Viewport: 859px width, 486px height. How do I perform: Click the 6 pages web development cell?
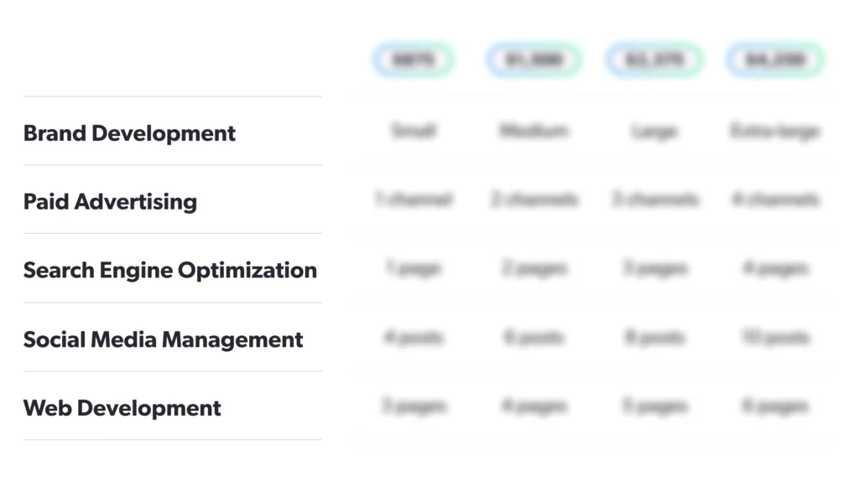tap(775, 406)
